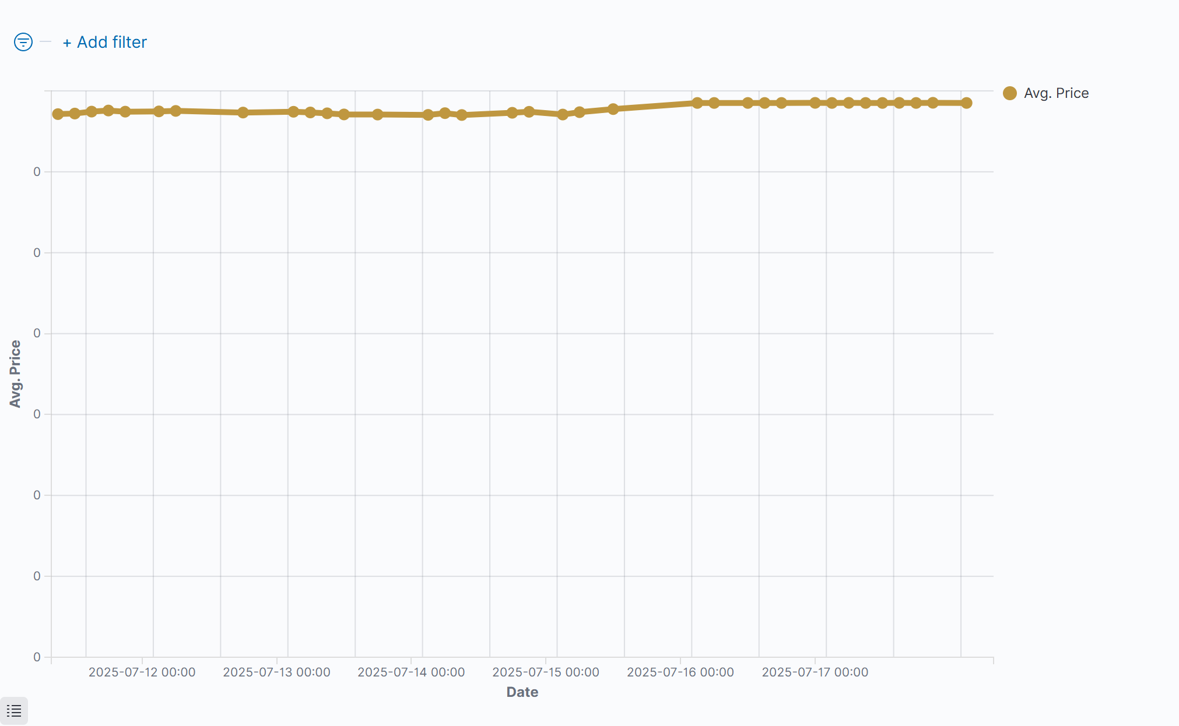Click the data point starting the long rising segment
The height and width of the screenshot is (726, 1179).
[613, 109]
